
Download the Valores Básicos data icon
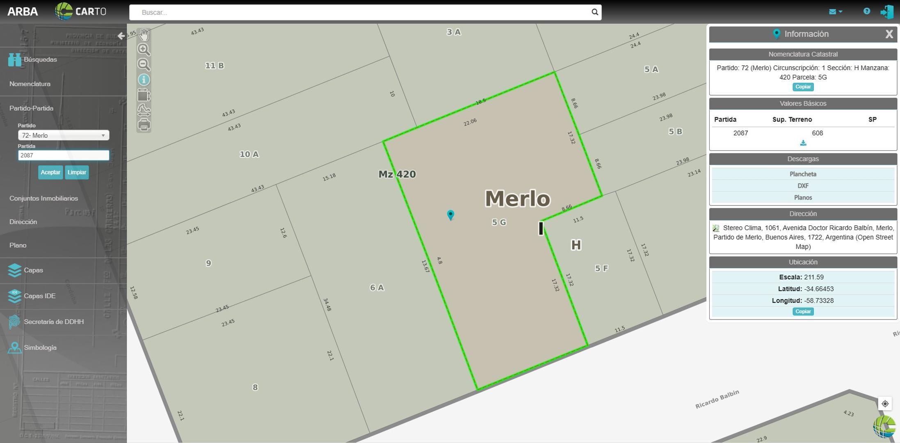(x=803, y=143)
